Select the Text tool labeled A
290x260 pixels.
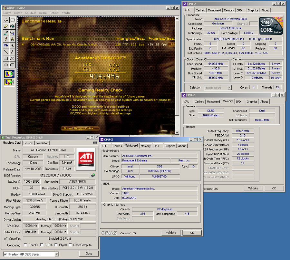pos(12,45)
